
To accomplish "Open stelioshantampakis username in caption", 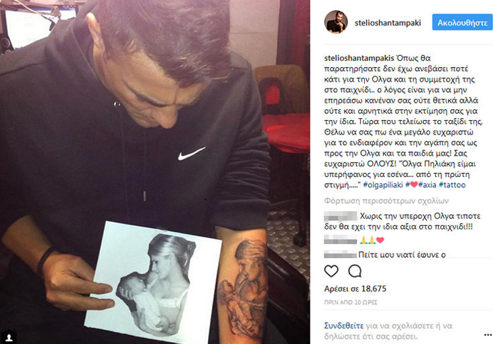I will (359, 58).
